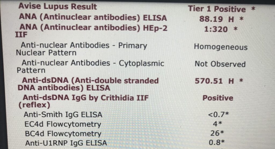Select the Anti-Smith IgG ELISA label
Image resolution: width=275 pixels, height=149 pixels.
pyautogui.click(x=63, y=115)
